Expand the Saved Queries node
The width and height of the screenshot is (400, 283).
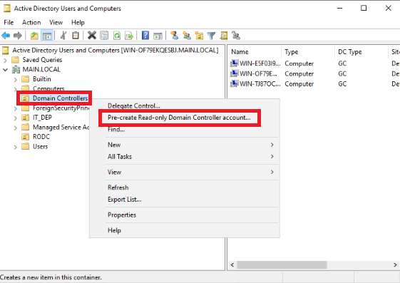point(5,60)
